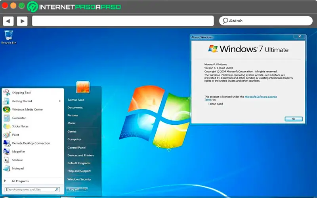The image size is (317, 198).
Task: Click the Search programs and files field
Action: tap(32, 190)
